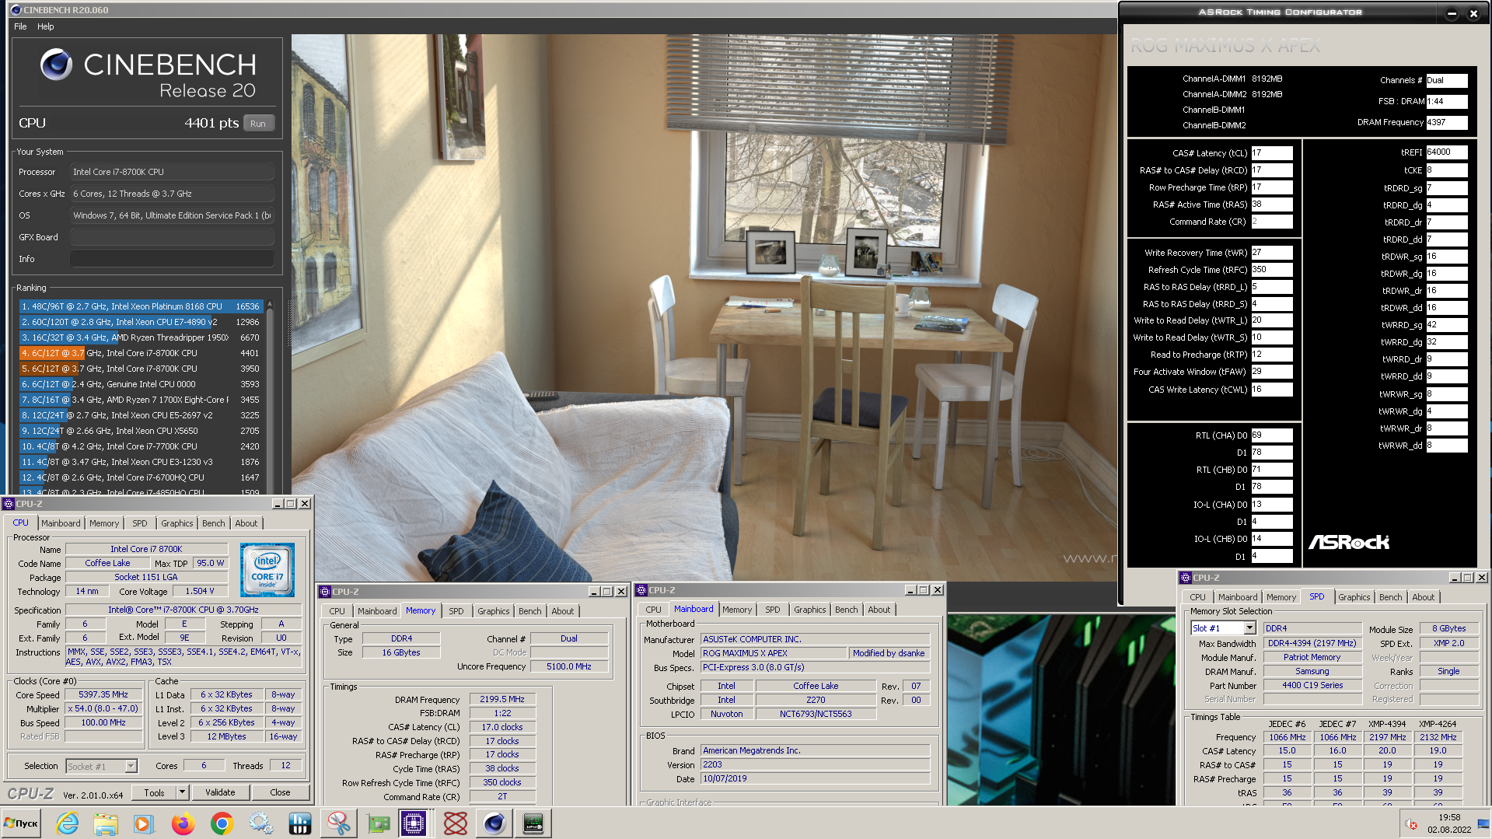Launch Google Chrome from the taskbar

point(222,823)
